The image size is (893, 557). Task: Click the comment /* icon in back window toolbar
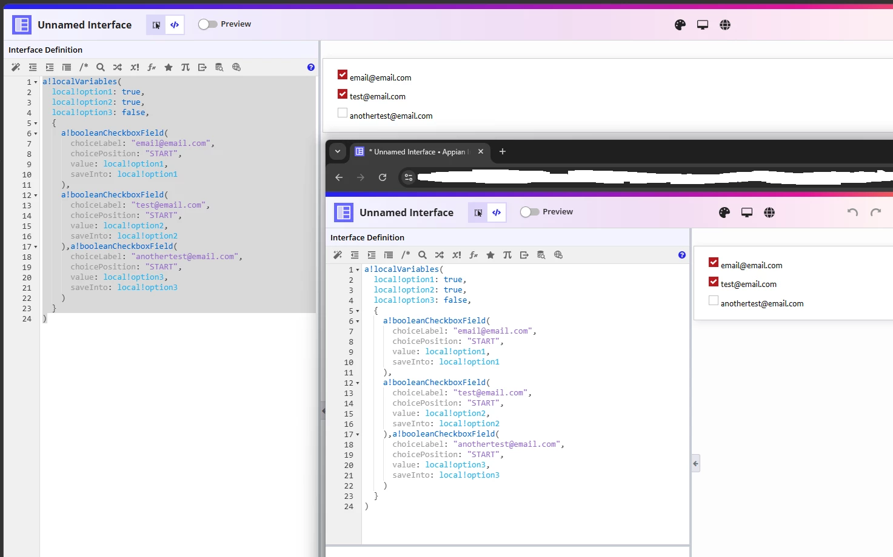(x=84, y=67)
